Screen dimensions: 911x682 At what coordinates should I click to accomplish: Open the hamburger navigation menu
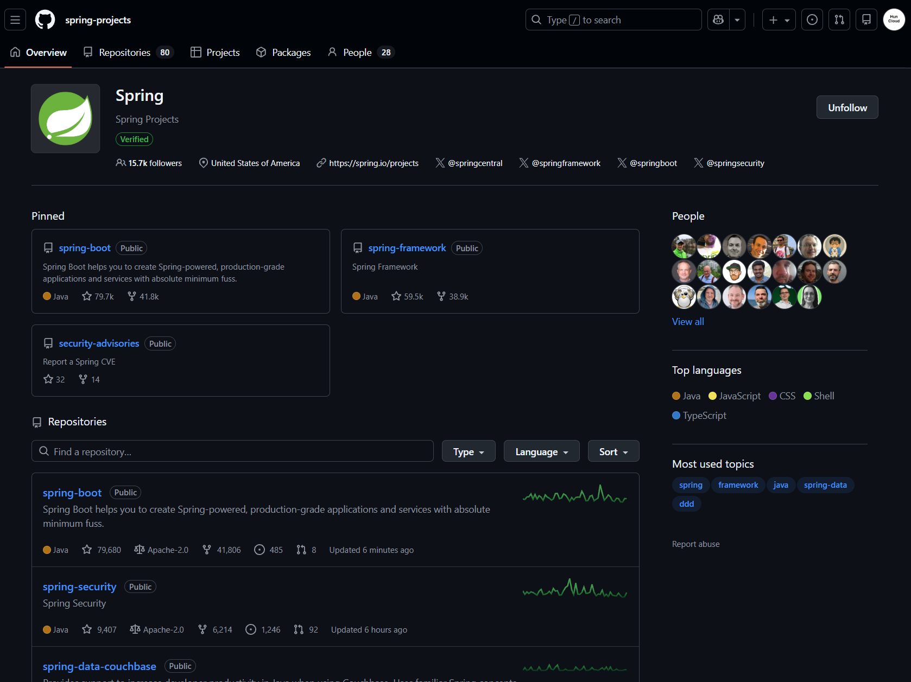[15, 20]
